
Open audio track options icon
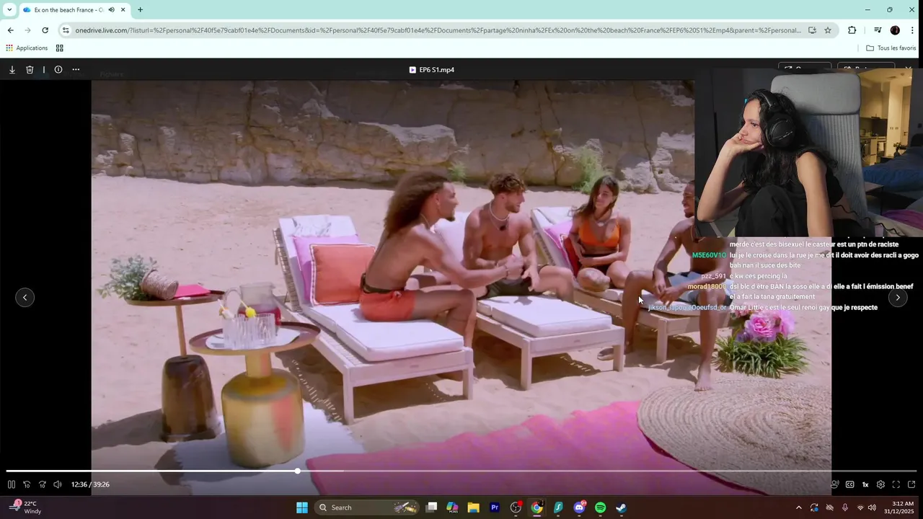point(835,484)
